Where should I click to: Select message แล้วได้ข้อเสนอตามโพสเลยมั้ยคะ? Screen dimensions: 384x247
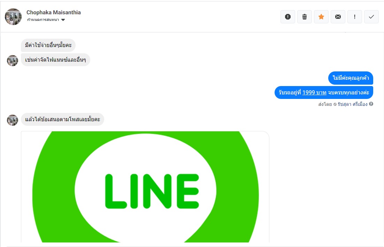(62, 119)
